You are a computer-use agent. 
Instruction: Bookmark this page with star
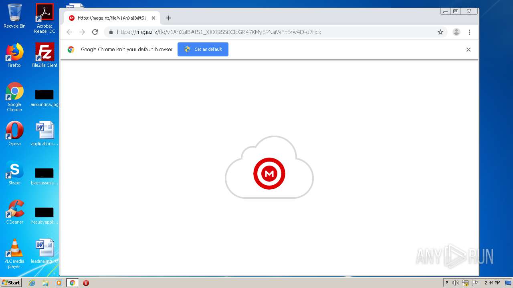pyautogui.click(x=440, y=32)
